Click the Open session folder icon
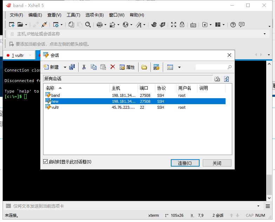Screen dimensions: 275x222 point(20,25)
